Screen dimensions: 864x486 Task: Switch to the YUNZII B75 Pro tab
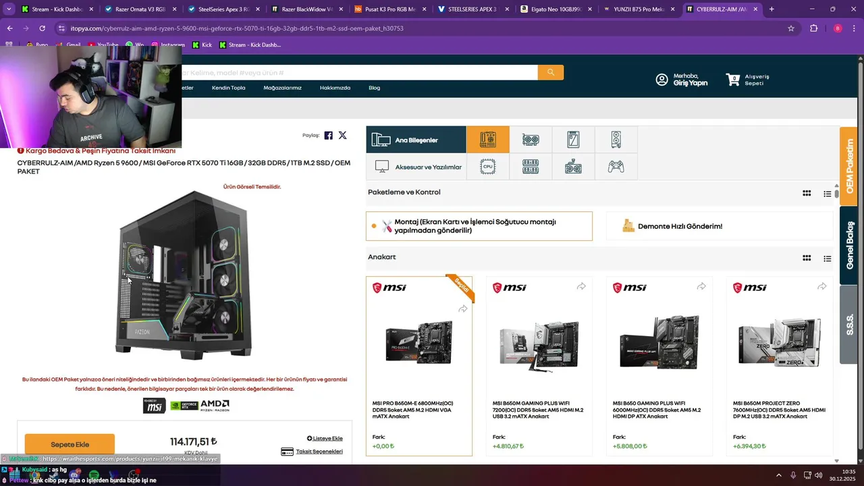[639, 9]
